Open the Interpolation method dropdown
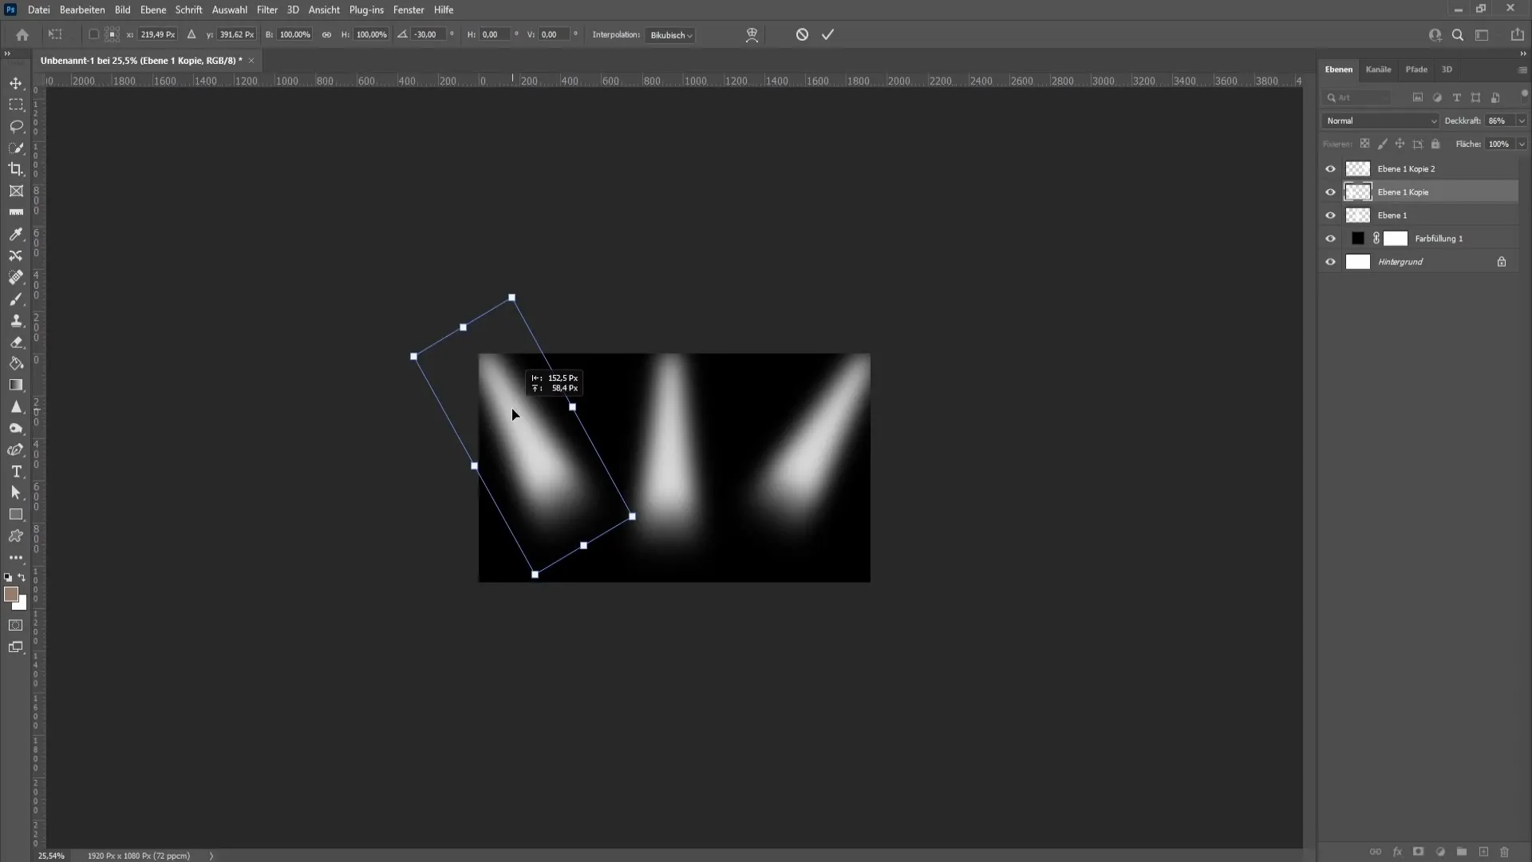The image size is (1532, 862). [x=670, y=35]
